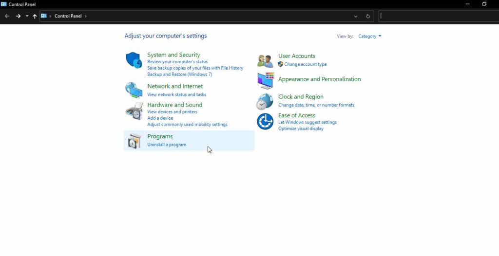The width and height of the screenshot is (499, 256).
Task: Click Uninstall a program
Action: pyautogui.click(x=167, y=145)
